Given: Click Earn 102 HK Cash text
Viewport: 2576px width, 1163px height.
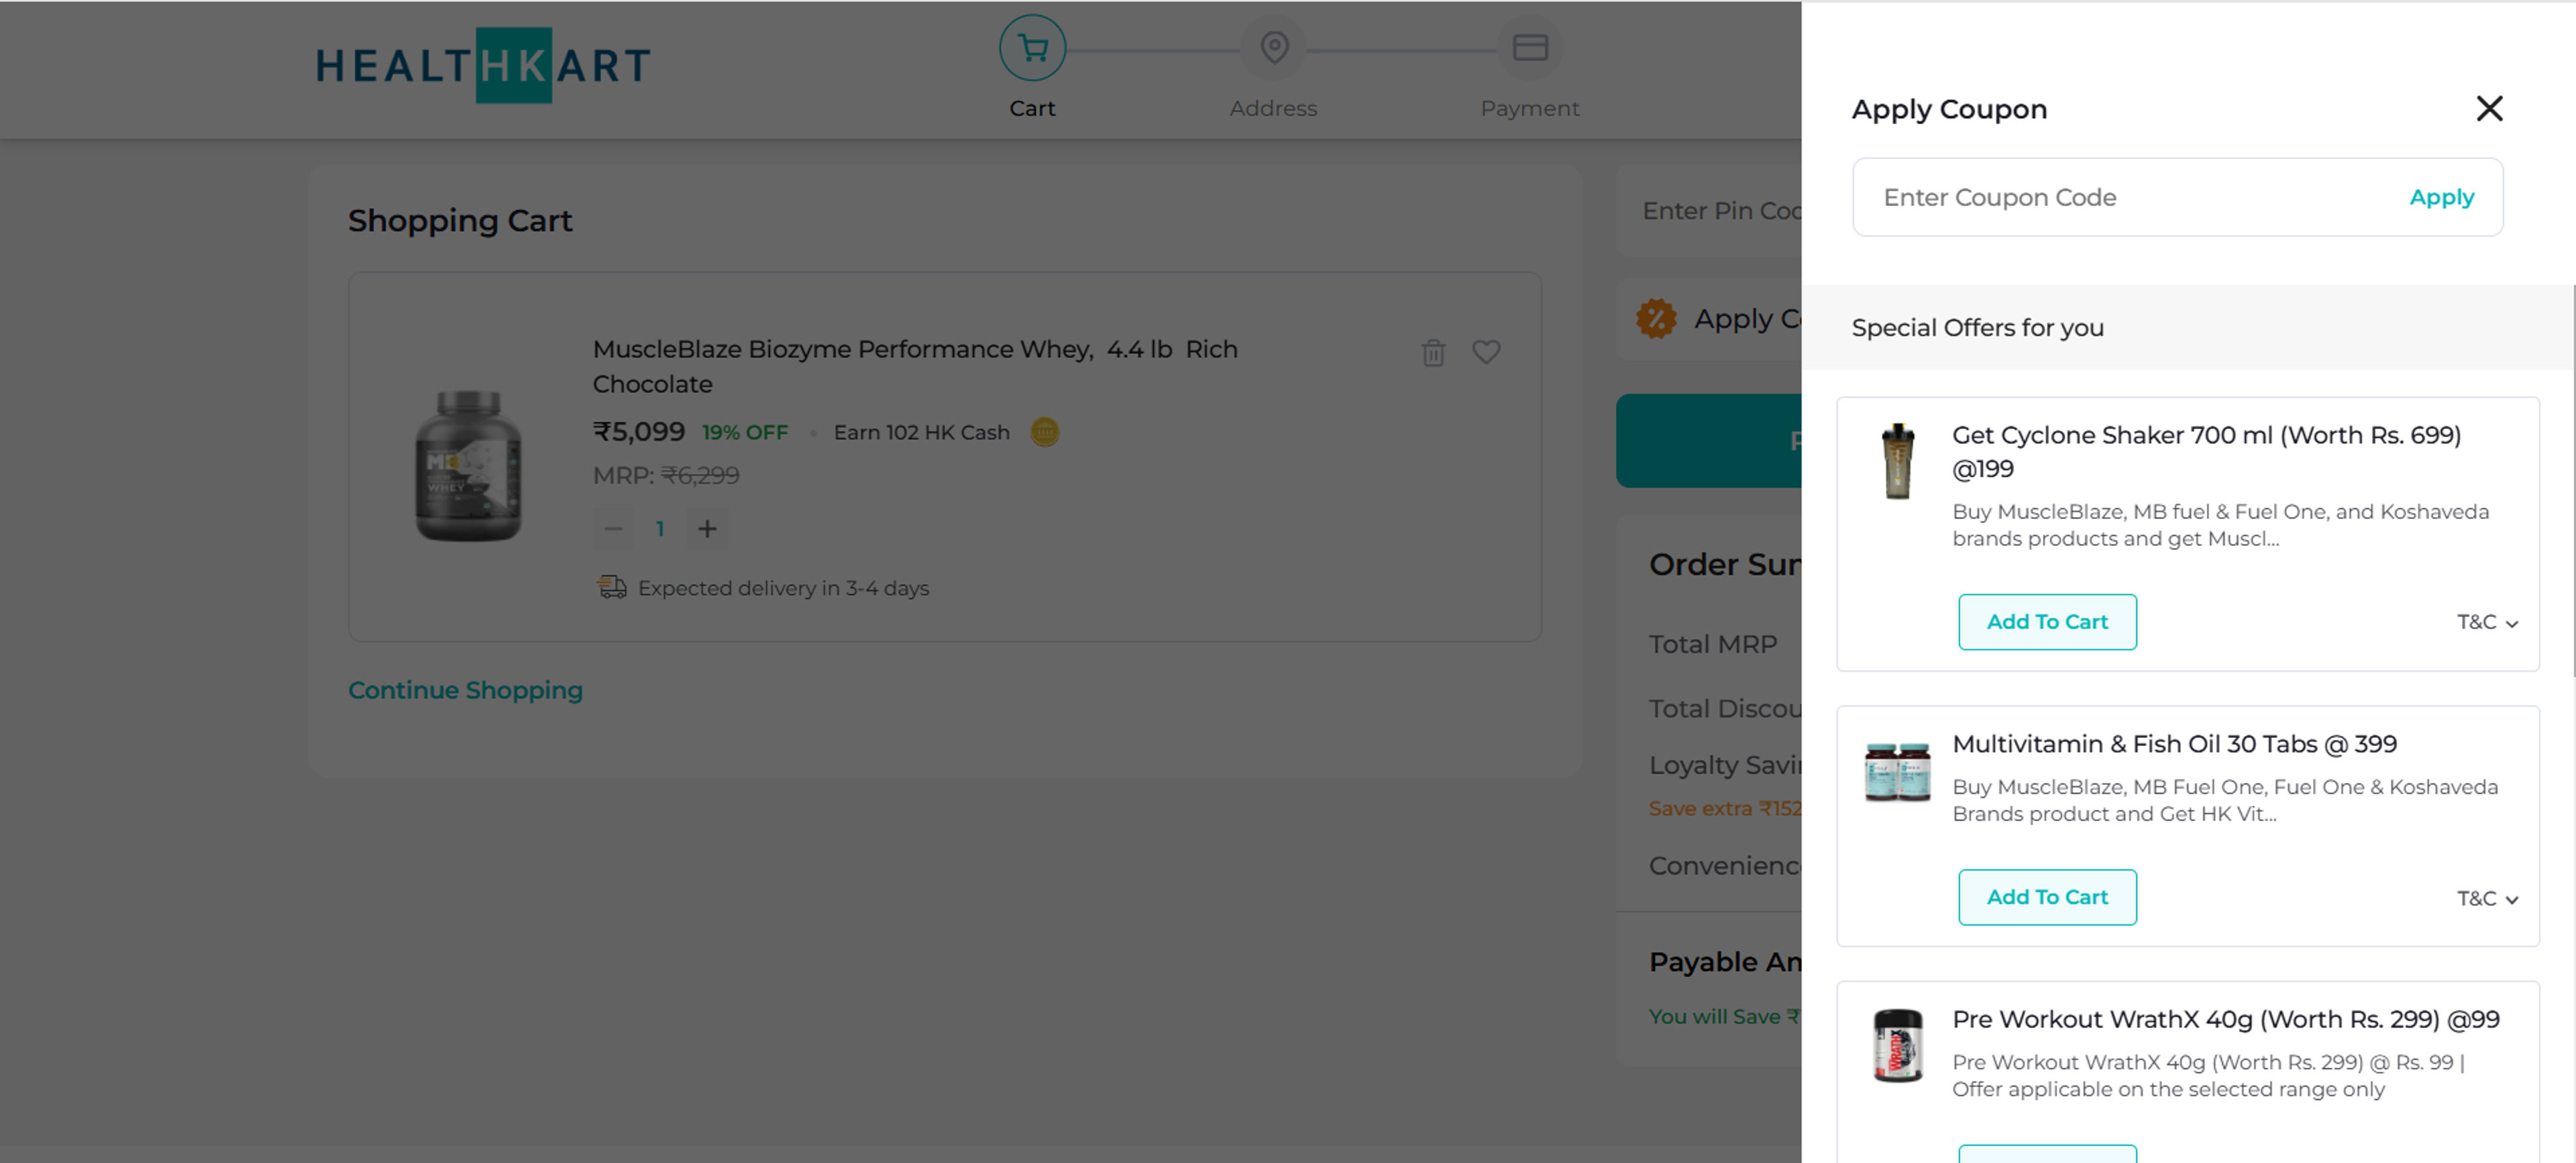Looking at the screenshot, I should 921,432.
